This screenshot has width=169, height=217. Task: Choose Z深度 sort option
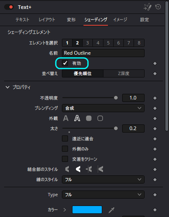pyautogui.click(x=124, y=73)
